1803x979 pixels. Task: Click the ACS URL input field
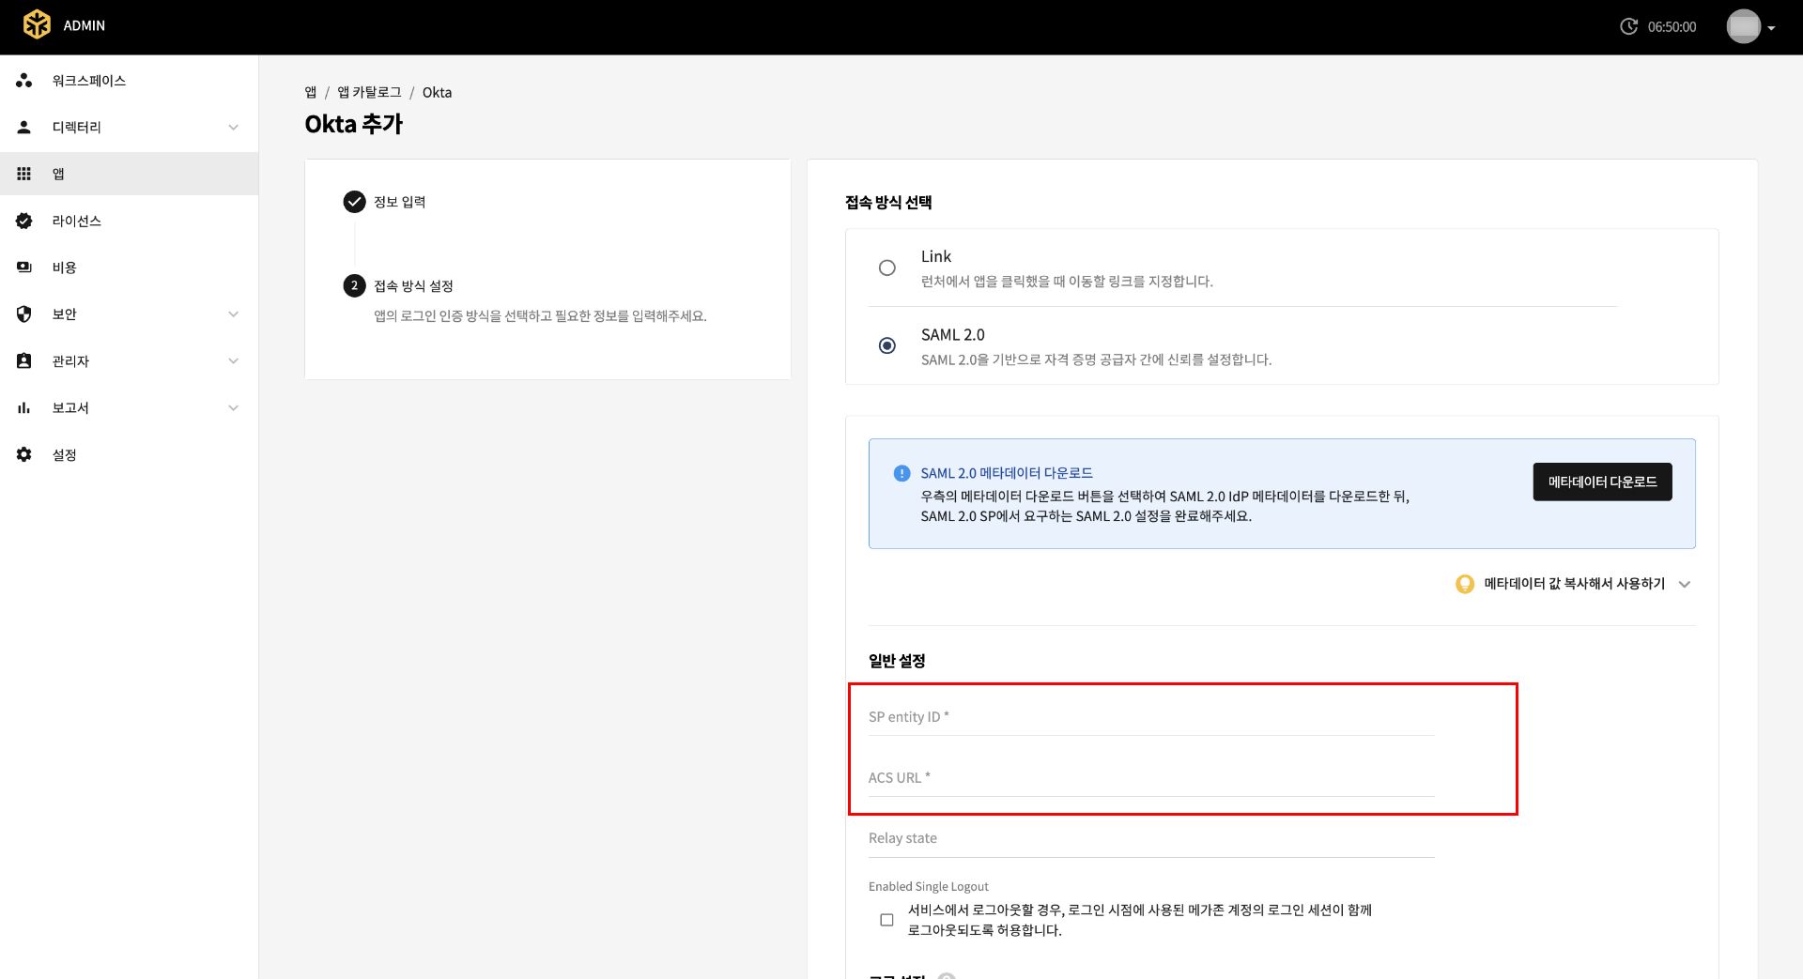1150,778
